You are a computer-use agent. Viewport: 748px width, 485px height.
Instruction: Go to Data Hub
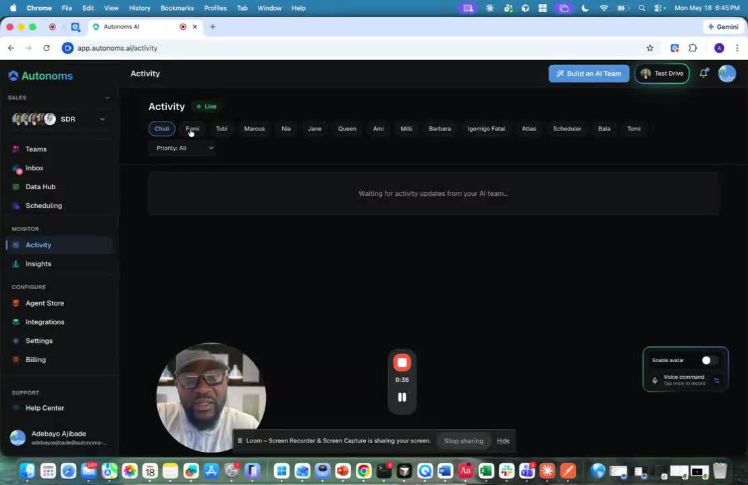[x=40, y=186]
